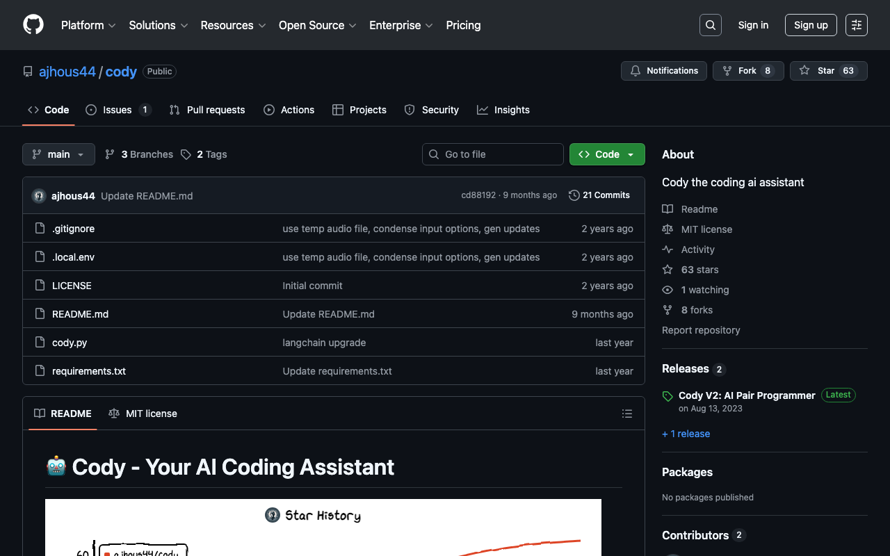Click the latest release tag icon
Screen dimensions: 890x556
pos(667,396)
